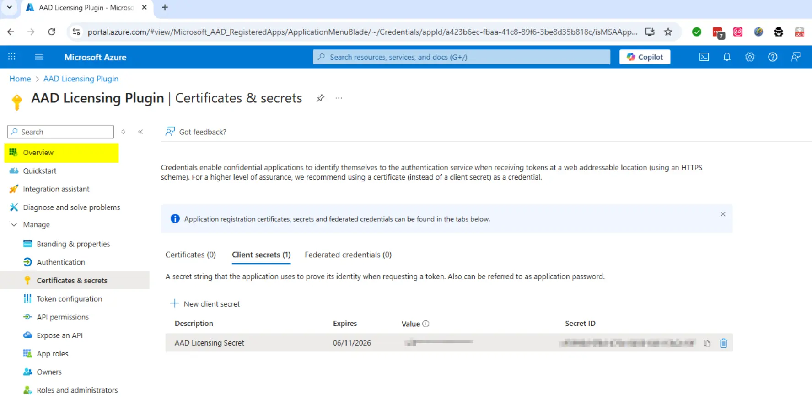Open Cloud Shell from the top bar
The height and width of the screenshot is (404, 812).
click(x=704, y=57)
